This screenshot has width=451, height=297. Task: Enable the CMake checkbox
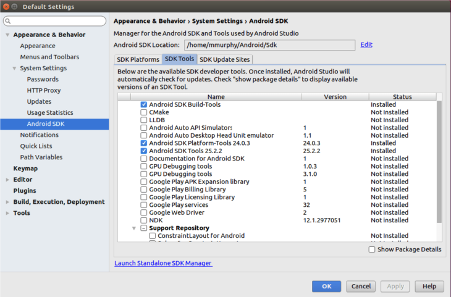144,112
